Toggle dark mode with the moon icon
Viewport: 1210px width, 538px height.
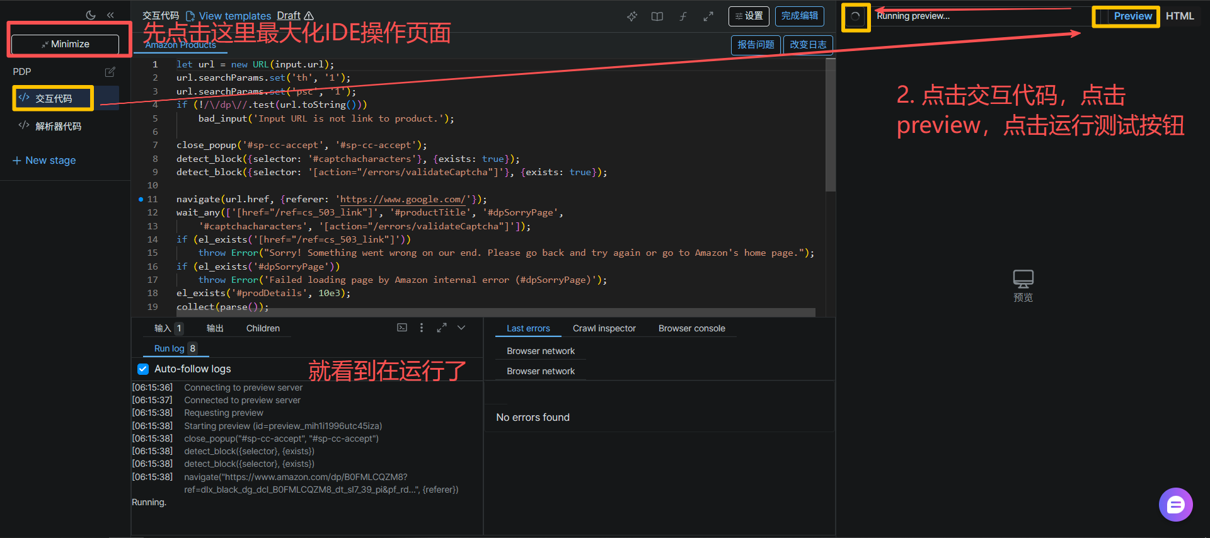tap(91, 15)
